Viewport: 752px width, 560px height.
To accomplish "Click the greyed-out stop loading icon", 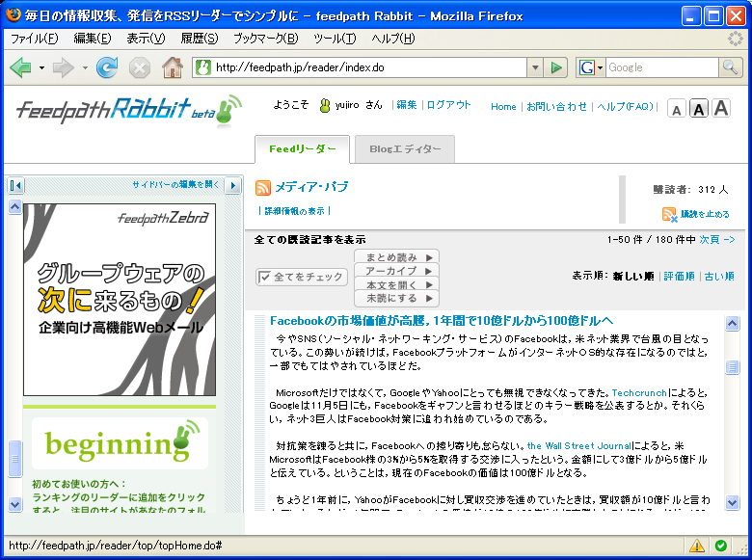I will pos(140,68).
